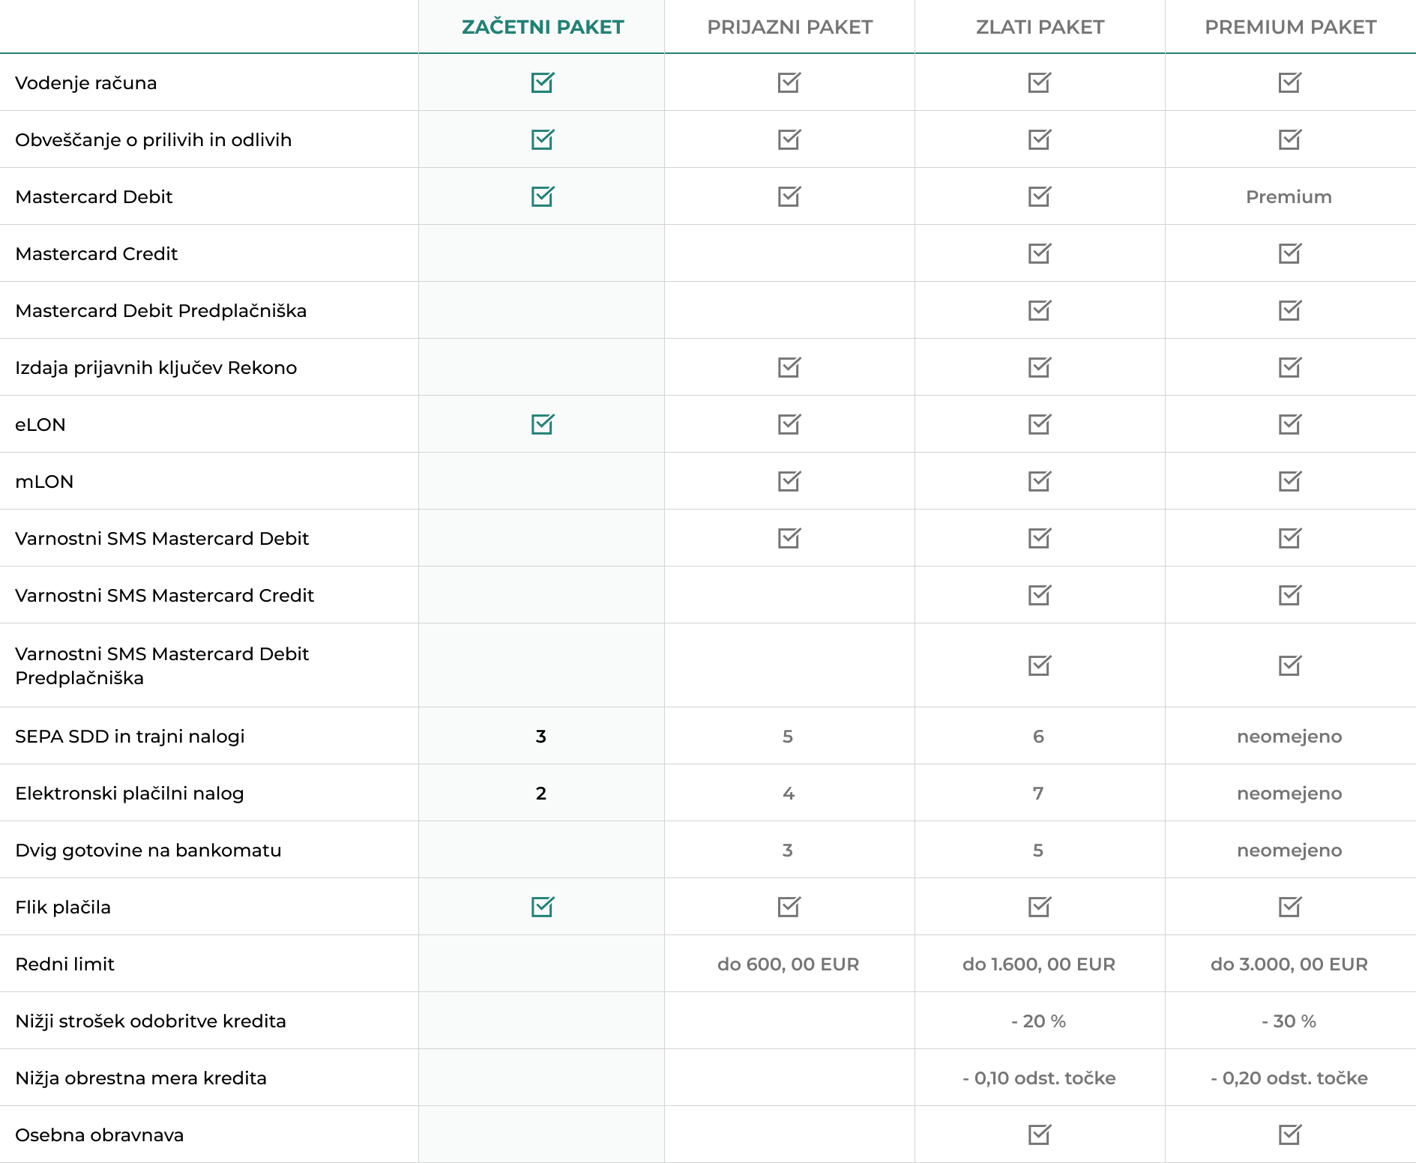
Task: Open the ZLATI PAKET column header
Action: (1040, 27)
